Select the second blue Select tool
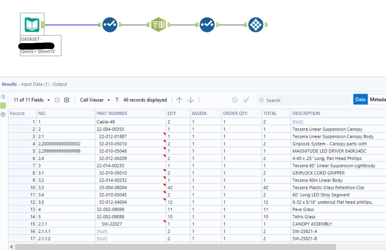This screenshot has height=250, width=386. 207,24
